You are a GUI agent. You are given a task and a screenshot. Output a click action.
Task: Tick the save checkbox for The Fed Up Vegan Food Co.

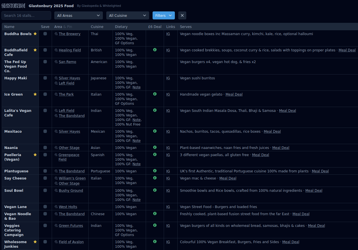(x=45, y=62)
